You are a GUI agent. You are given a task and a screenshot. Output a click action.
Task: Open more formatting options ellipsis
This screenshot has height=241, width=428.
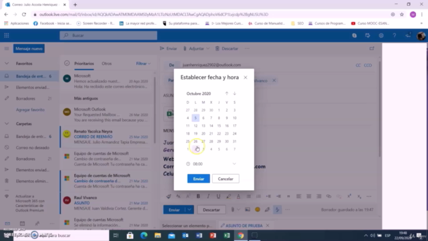coord(368,196)
